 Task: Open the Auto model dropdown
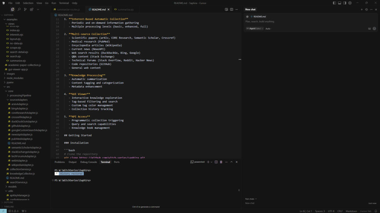268,28
